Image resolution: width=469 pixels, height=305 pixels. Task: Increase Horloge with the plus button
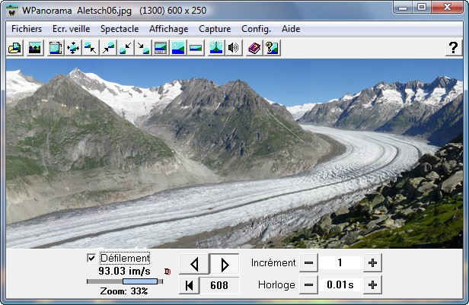(x=372, y=285)
